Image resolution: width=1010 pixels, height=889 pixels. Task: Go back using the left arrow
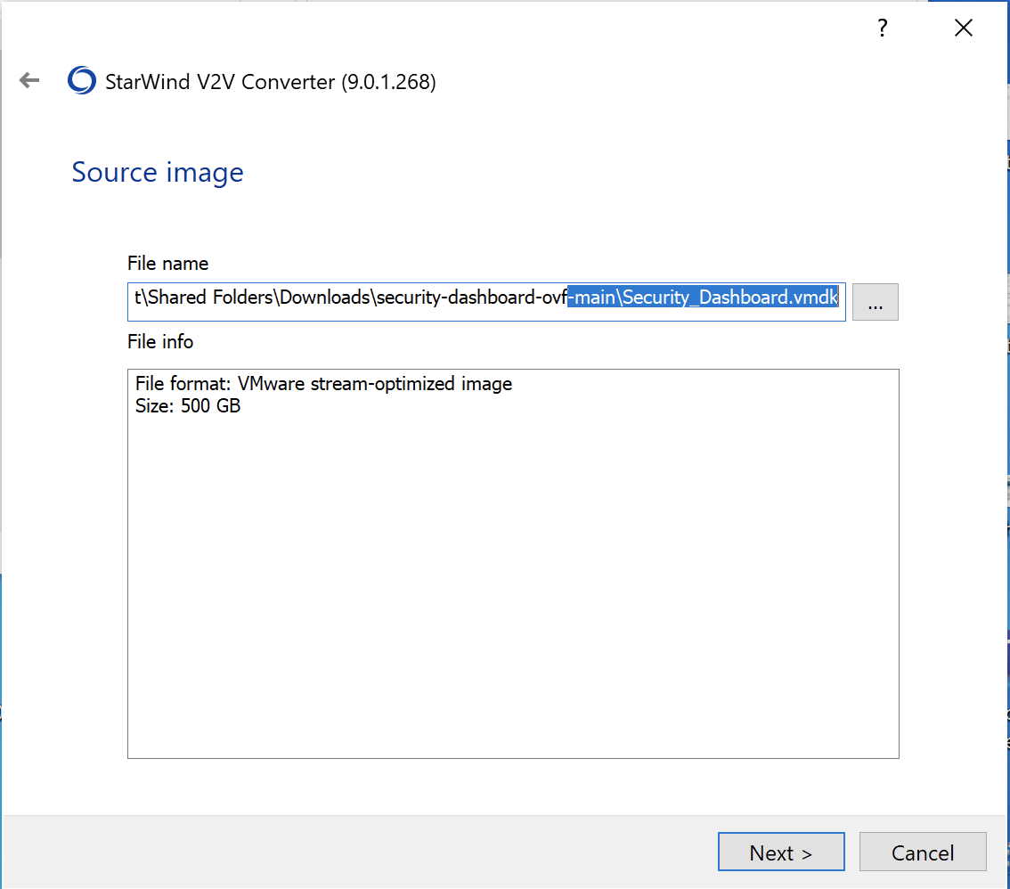pyautogui.click(x=29, y=80)
